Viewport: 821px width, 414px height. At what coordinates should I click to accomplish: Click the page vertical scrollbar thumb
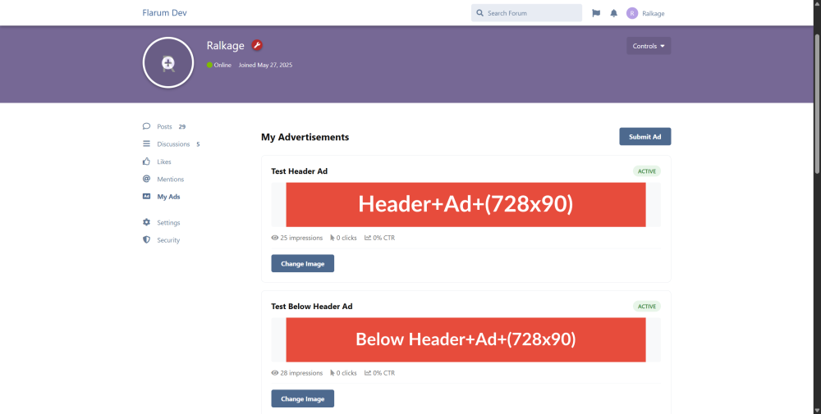[x=817, y=103]
